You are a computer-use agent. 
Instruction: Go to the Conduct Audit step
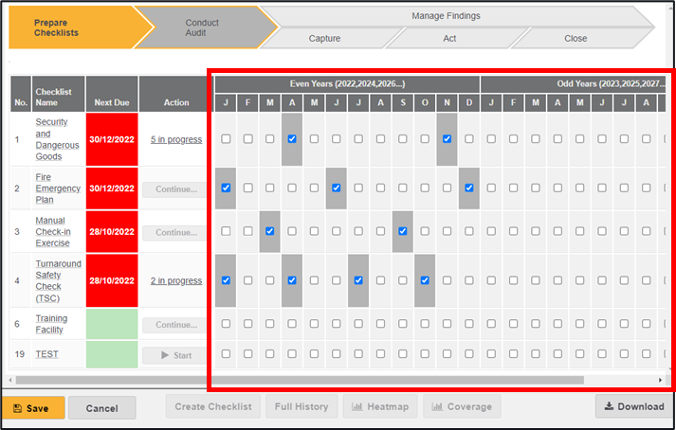point(202,27)
